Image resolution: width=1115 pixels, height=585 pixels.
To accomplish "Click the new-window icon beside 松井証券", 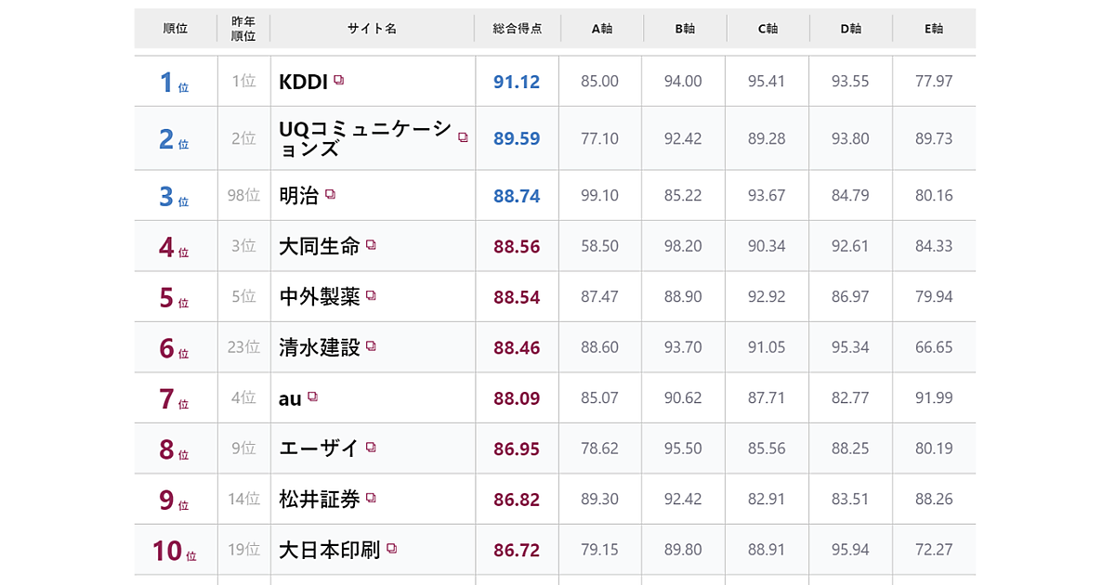I will (371, 498).
